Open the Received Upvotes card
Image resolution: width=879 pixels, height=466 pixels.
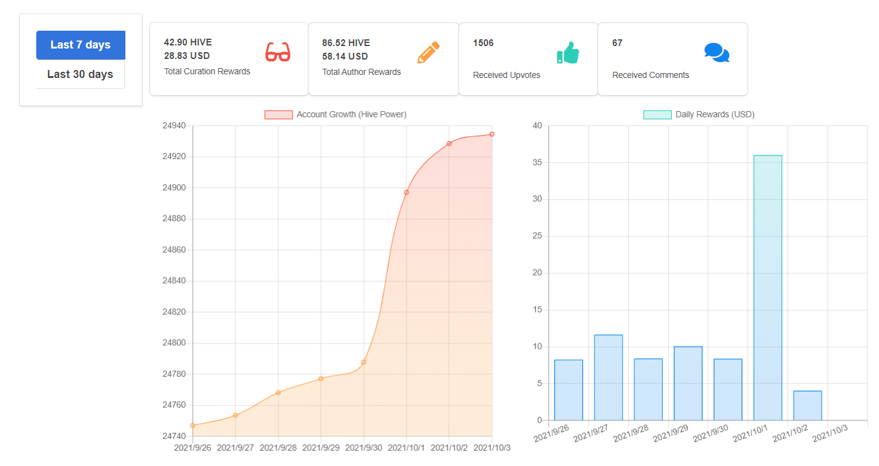[x=529, y=59]
